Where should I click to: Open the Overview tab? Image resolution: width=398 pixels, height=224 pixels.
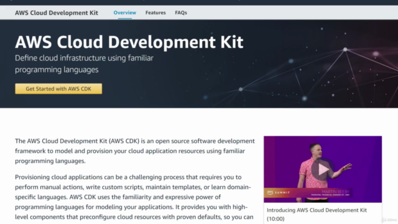pos(124,12)
